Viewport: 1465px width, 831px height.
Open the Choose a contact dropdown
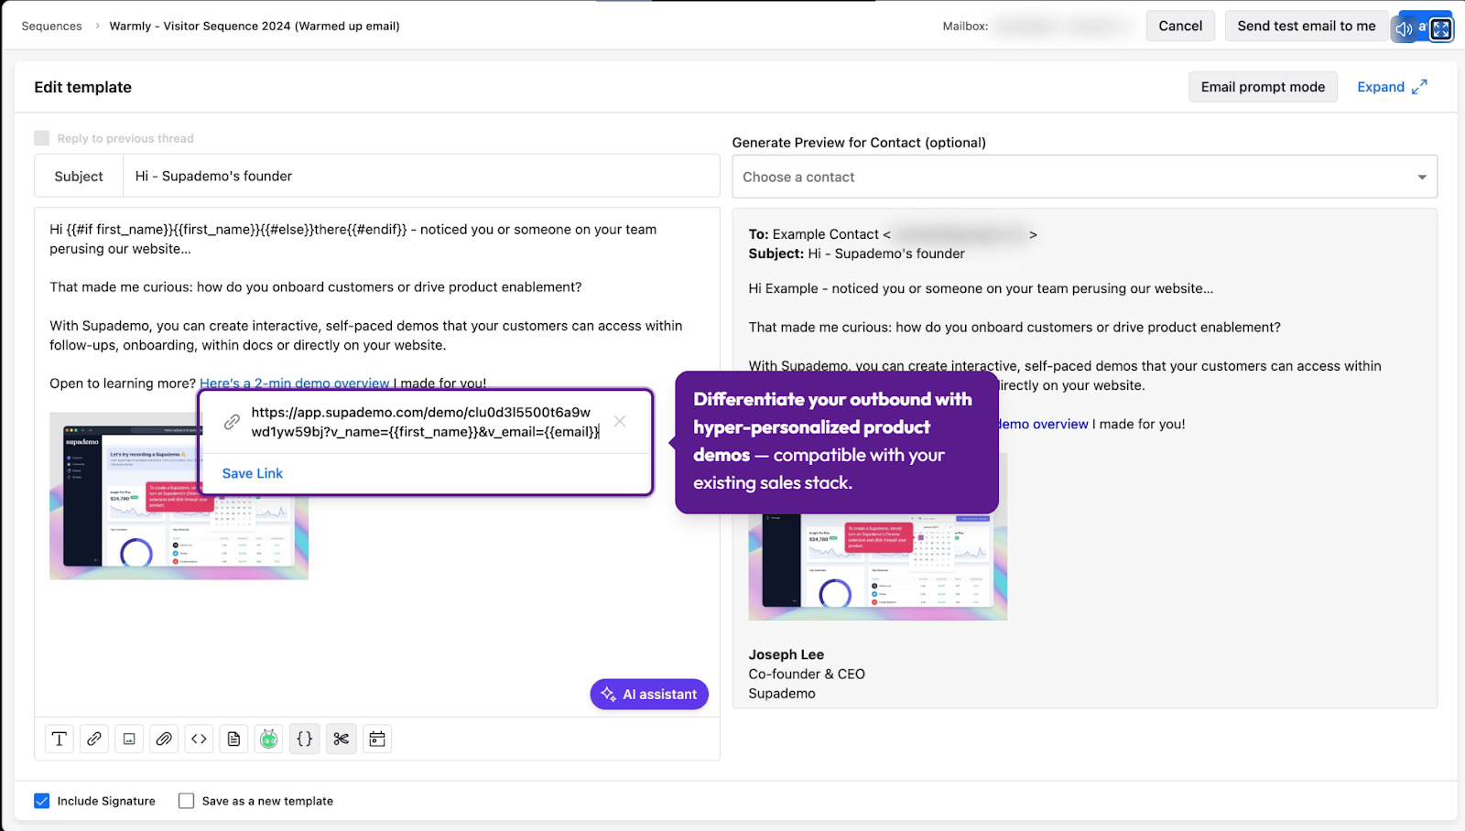[x=1084, y=177]
